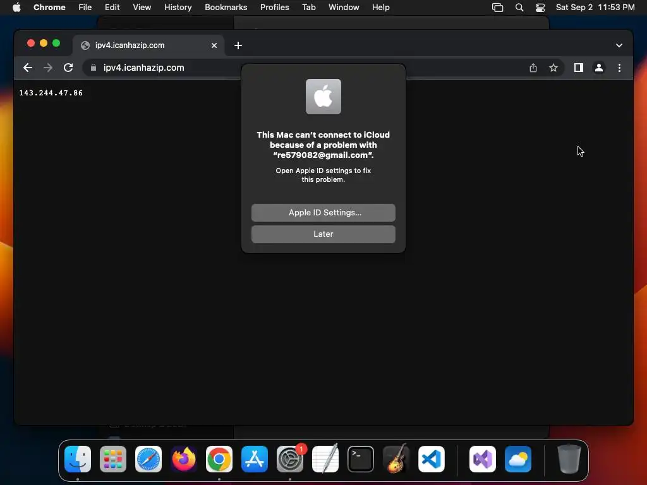Open App Store from the Dock
Viewport: 647px width, 485px height.
pyautogui.click(x=255, y=459)
